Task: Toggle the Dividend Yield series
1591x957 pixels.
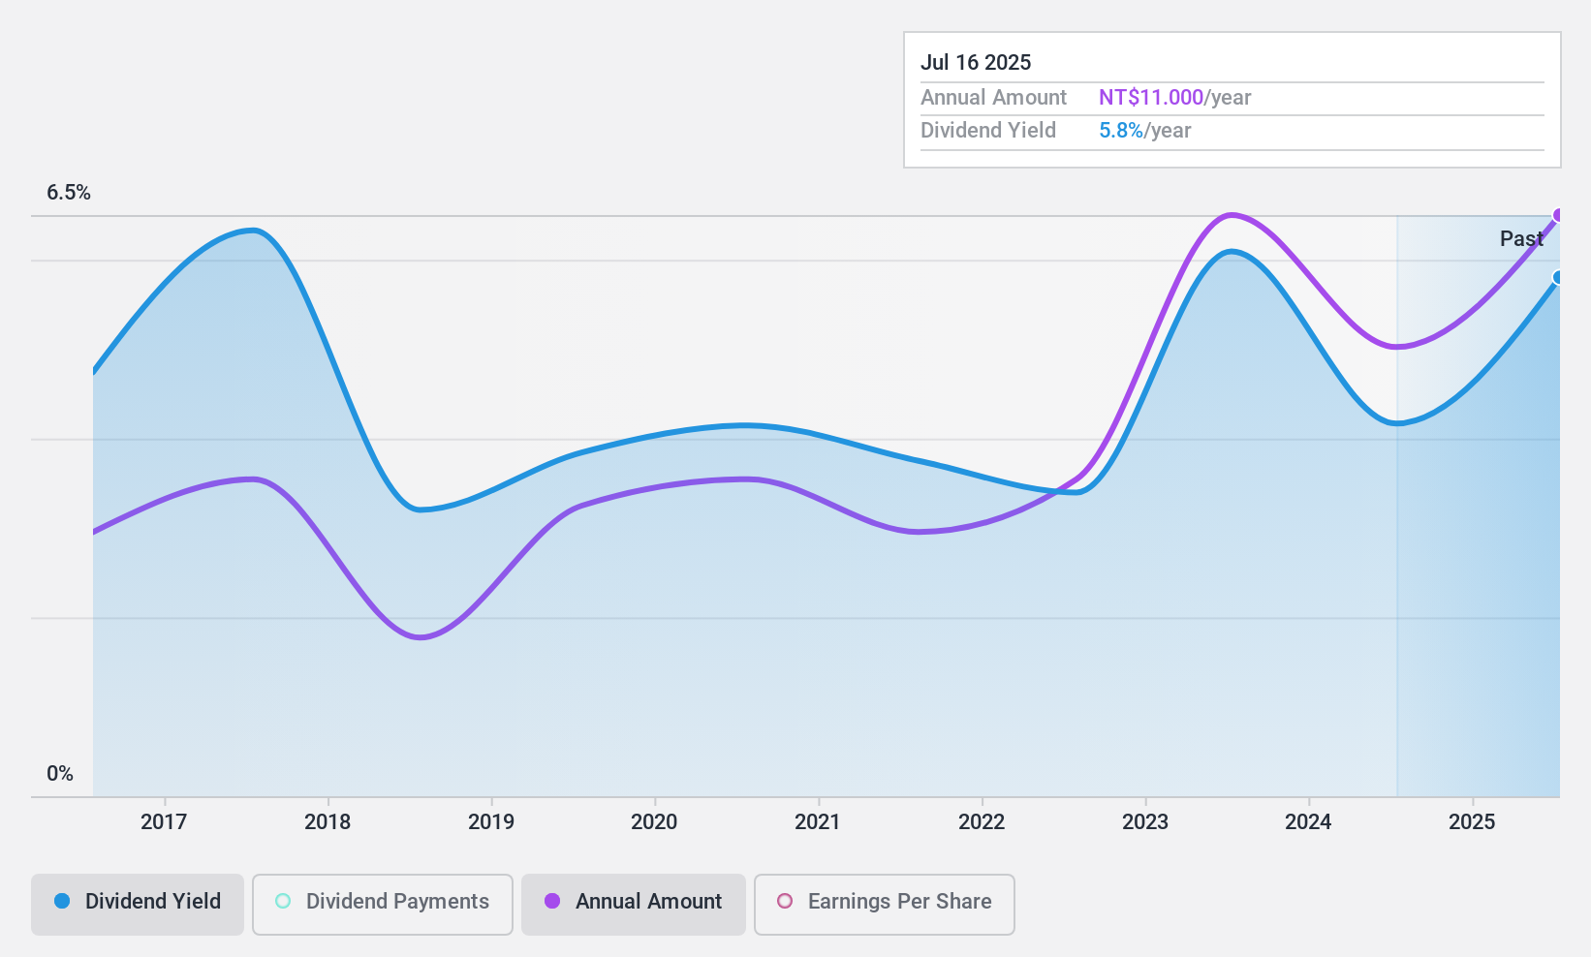Action: [138, 905]
